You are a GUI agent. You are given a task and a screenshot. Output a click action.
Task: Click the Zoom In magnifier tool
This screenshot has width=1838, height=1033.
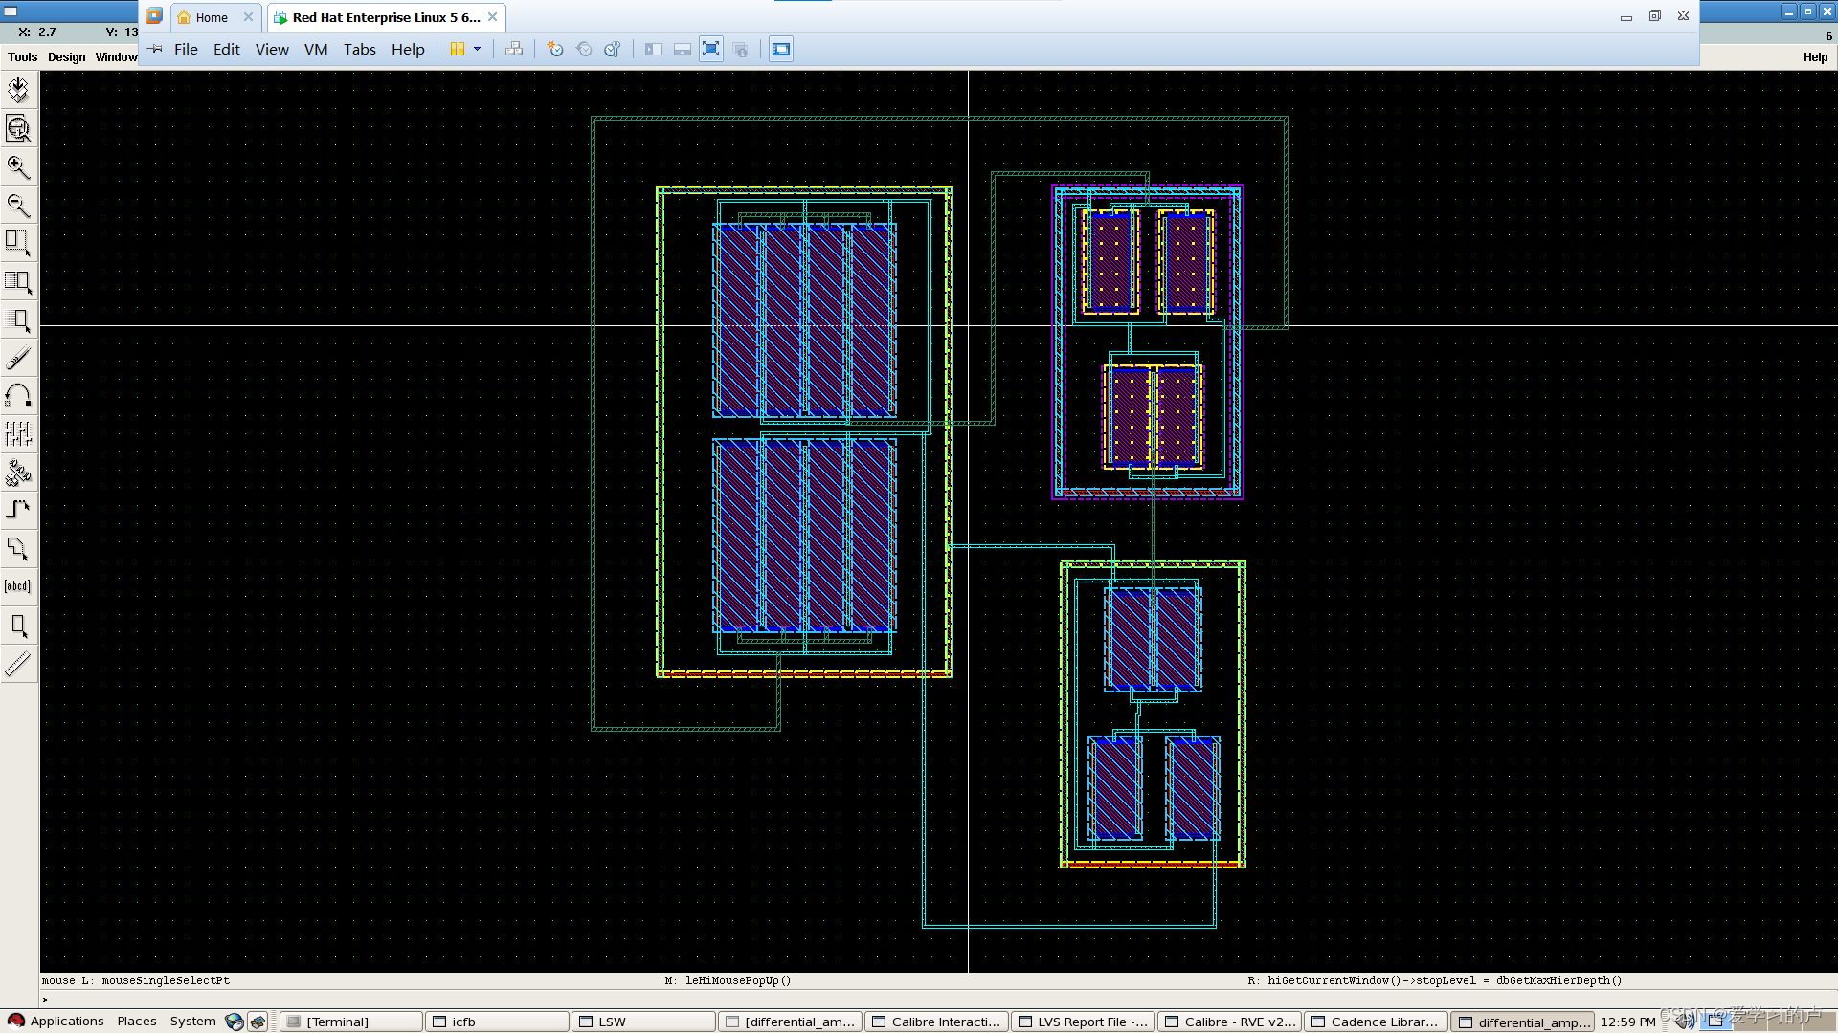coord(18,167)
